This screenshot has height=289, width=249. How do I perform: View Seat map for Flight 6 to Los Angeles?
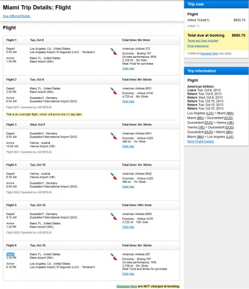(x=128, y=274)
